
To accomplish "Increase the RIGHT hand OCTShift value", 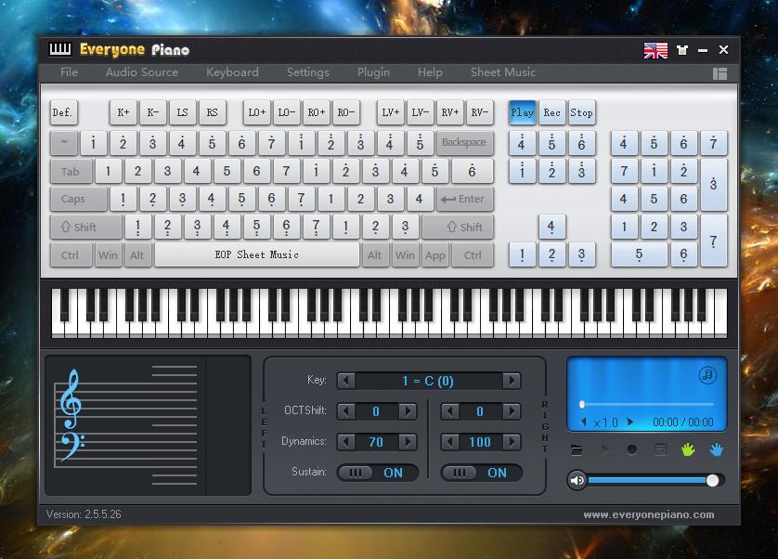I will (511, 411).
